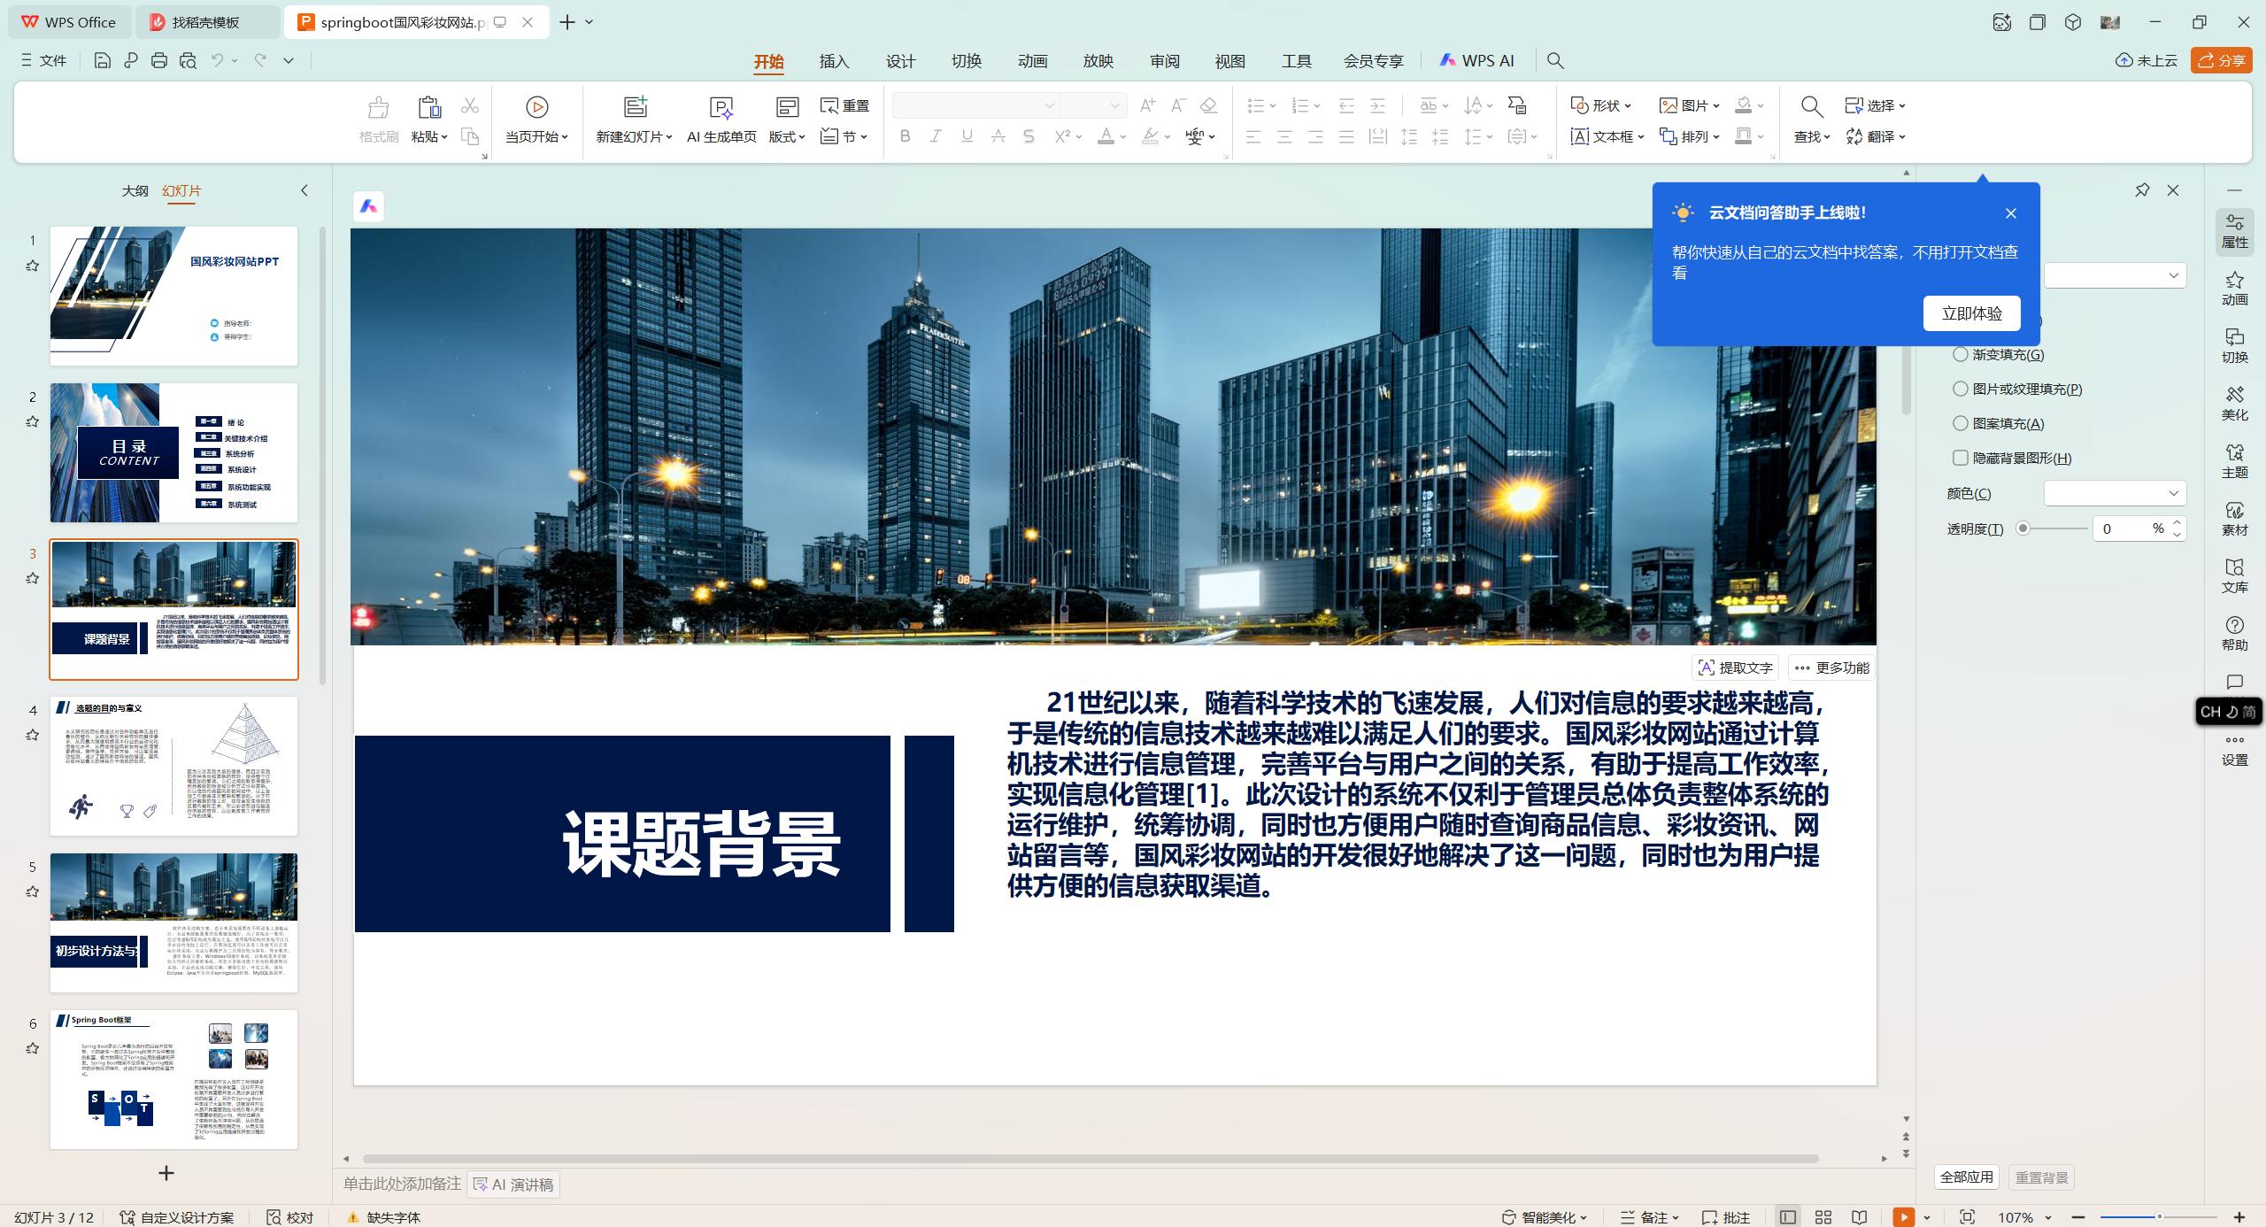Select the 图片或纹理填充 radio button
This screenshot has height=1227, width=2266.
point(1961,389)
